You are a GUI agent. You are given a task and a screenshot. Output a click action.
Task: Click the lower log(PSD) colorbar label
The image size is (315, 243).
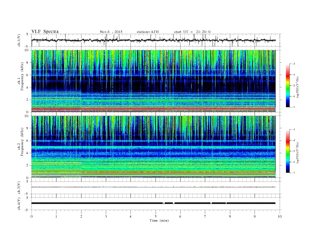pos(297,152)
